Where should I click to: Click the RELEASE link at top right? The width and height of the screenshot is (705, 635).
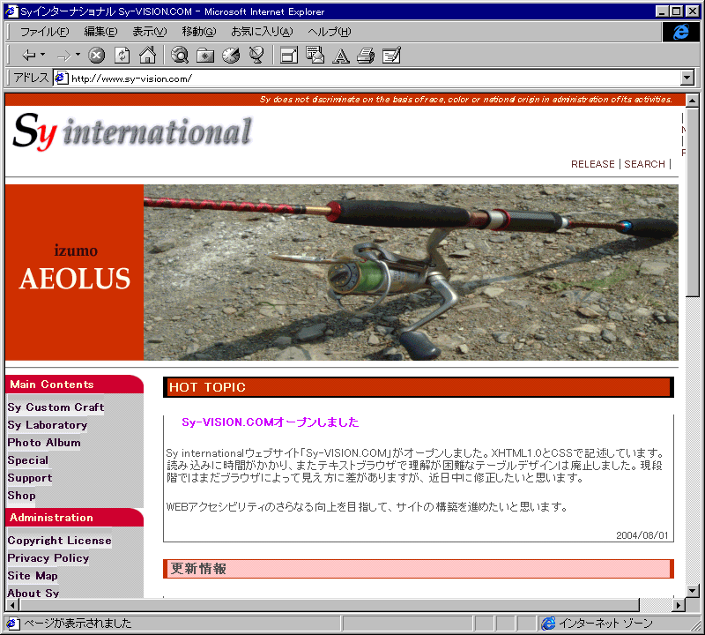click(x=592, y=164)
